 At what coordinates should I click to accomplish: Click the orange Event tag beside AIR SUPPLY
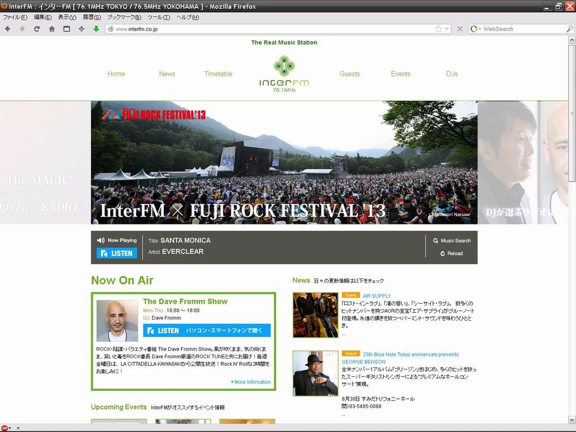[x=350, y=295]
